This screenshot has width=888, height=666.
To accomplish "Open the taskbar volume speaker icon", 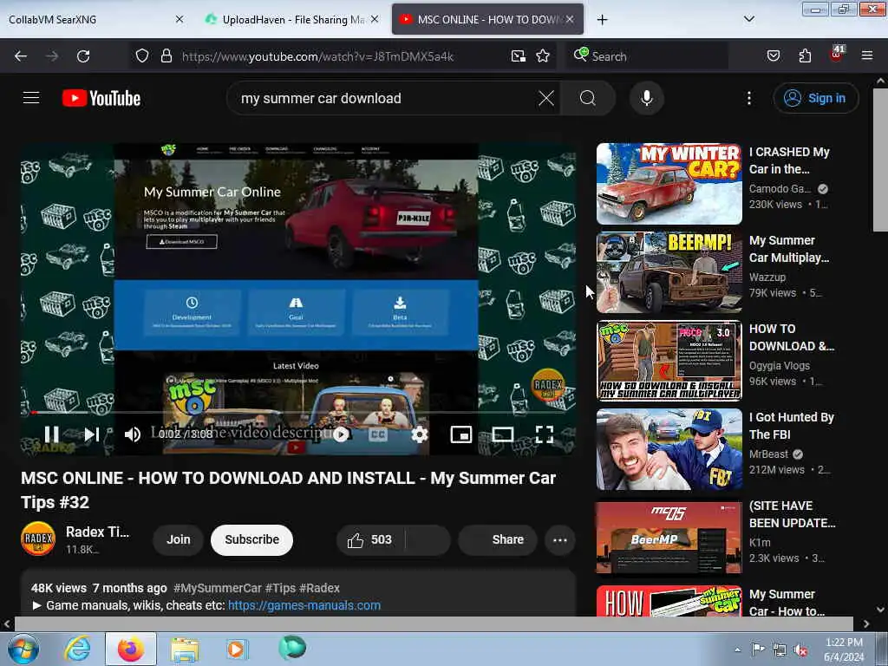I will (x=800, y=650).
